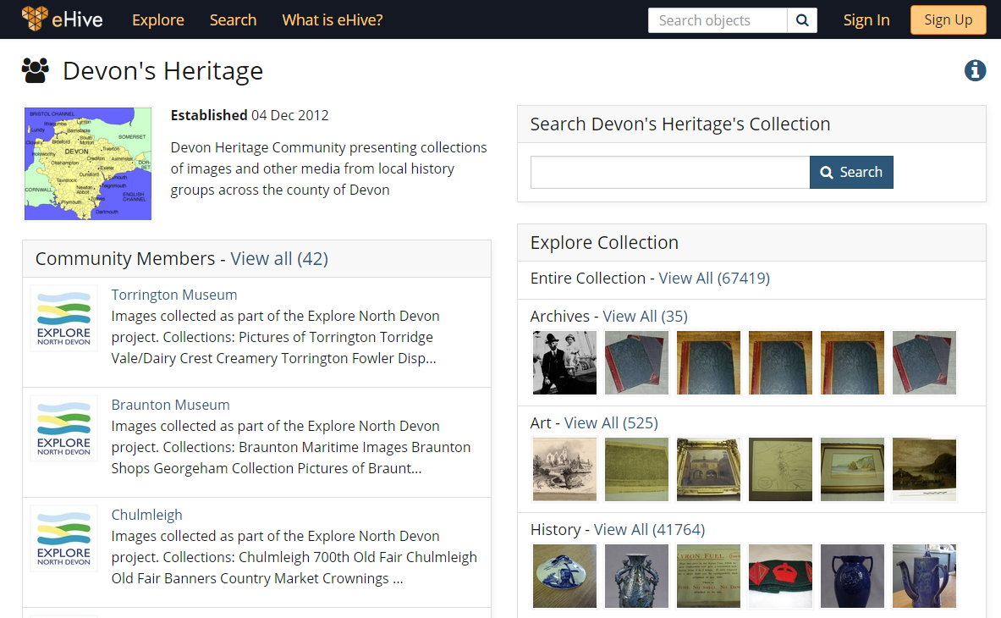Open the blue-and-white dish thumbnail in History

coord(564,576)
